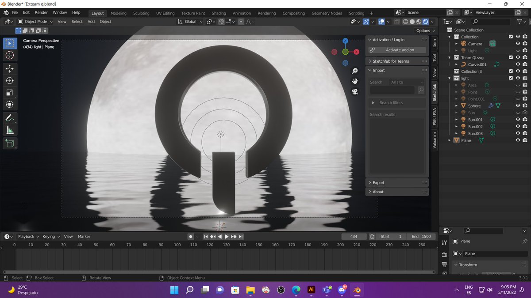Open Adobe Illustrator from taskbar
This screenshot has width=531, height=298.
point(311,290)
